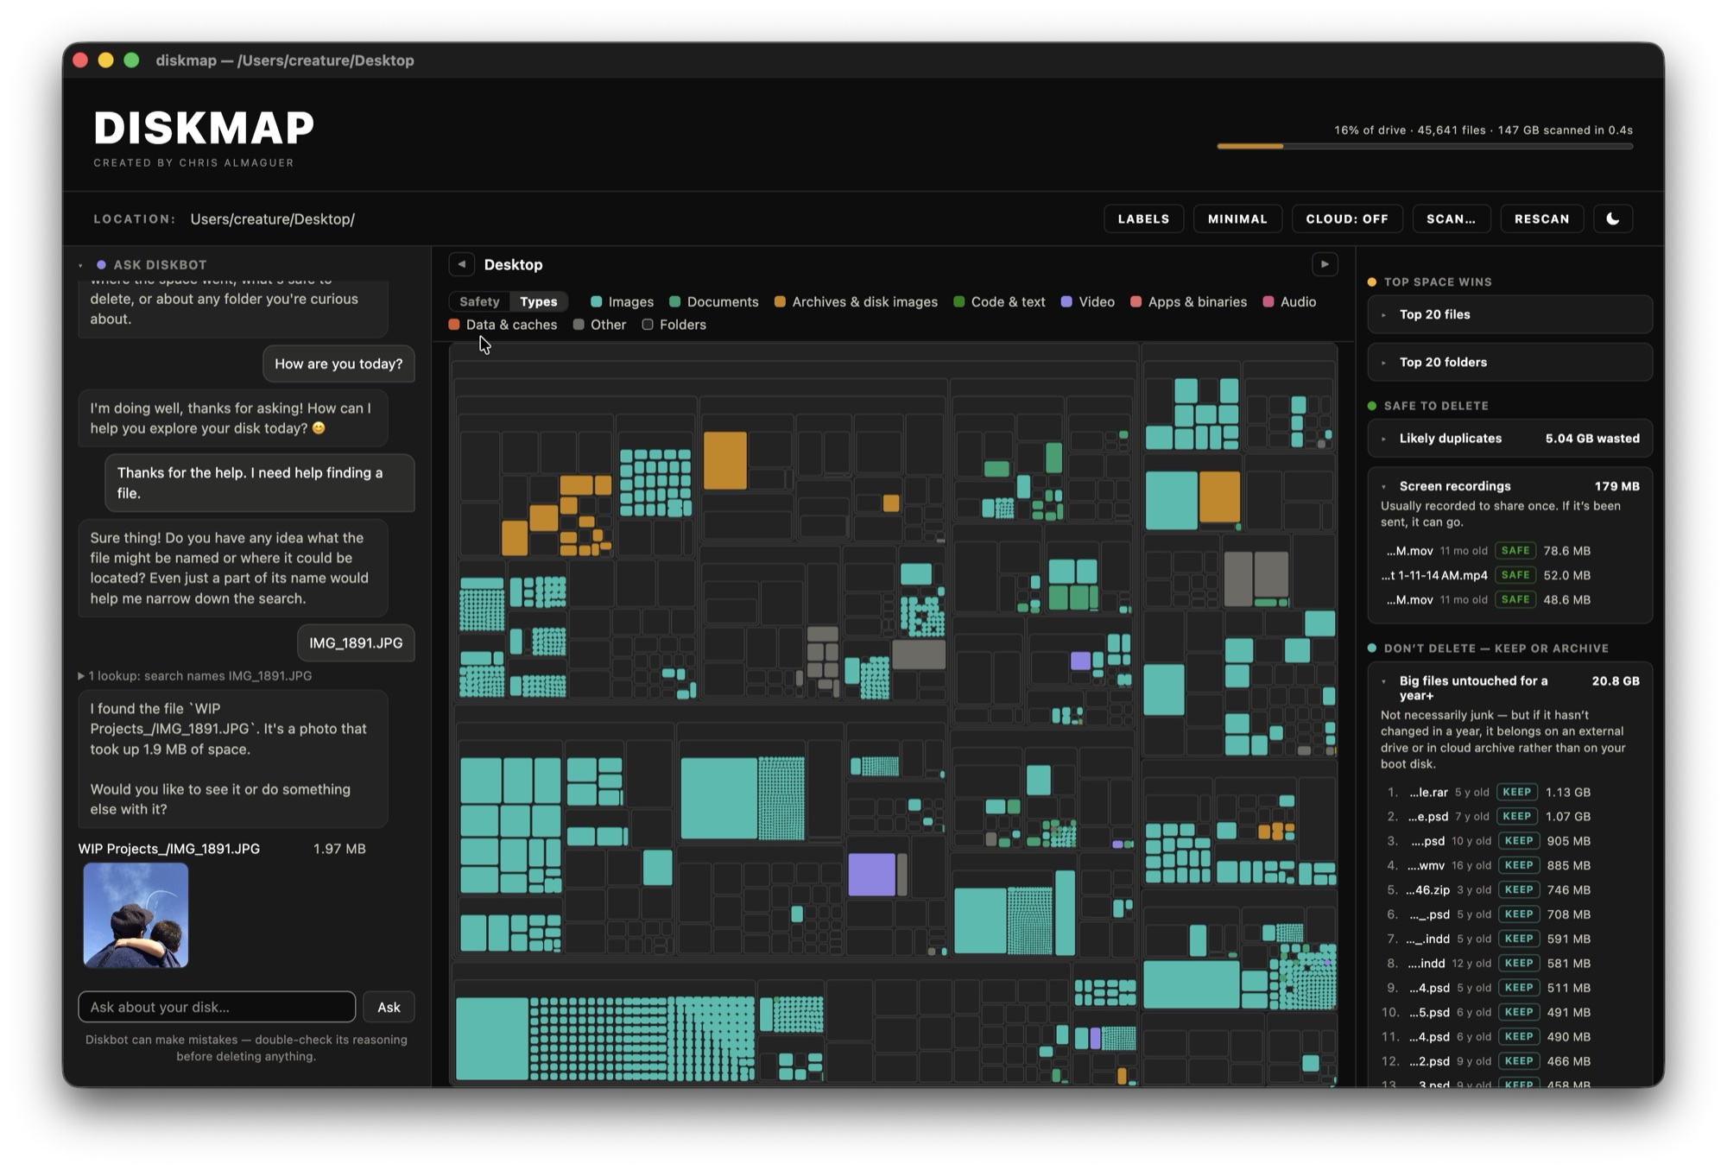Focus the Ask about your disk input field
This screenshot has width=1727, height=1170.
click(217, 1007)
